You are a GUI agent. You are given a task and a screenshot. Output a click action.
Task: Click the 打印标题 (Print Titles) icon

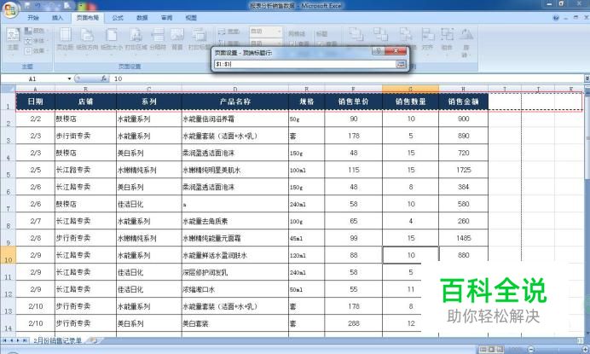coord(199,39)
